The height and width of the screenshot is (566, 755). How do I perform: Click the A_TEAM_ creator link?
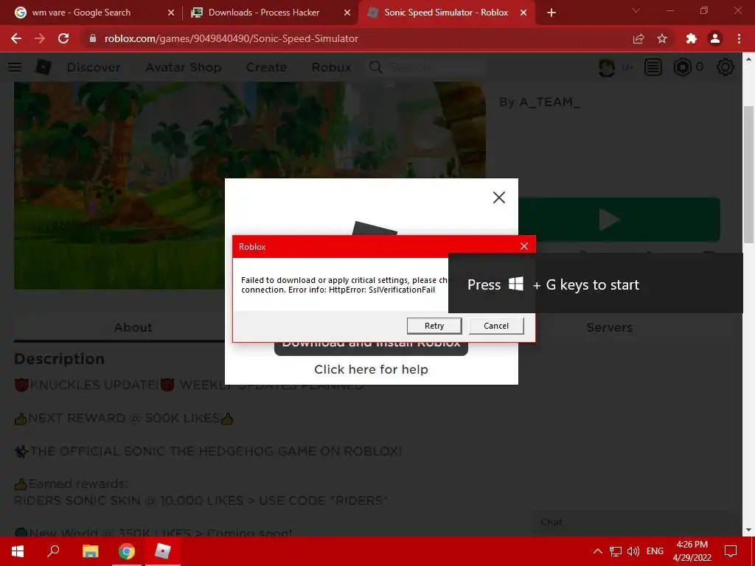point(549,102)
